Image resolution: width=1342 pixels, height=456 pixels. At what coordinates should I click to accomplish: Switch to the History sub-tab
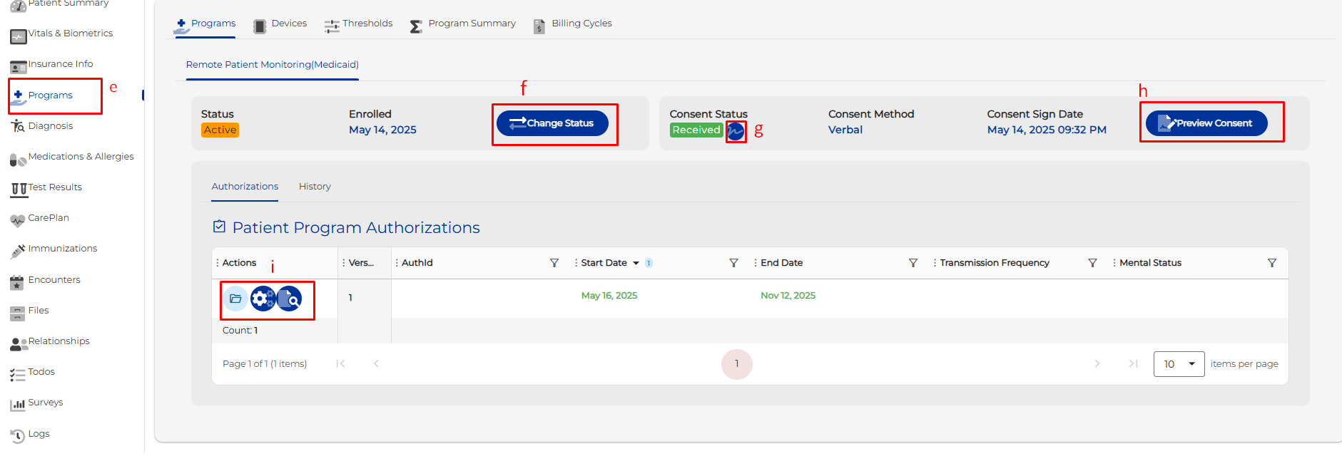315,187
